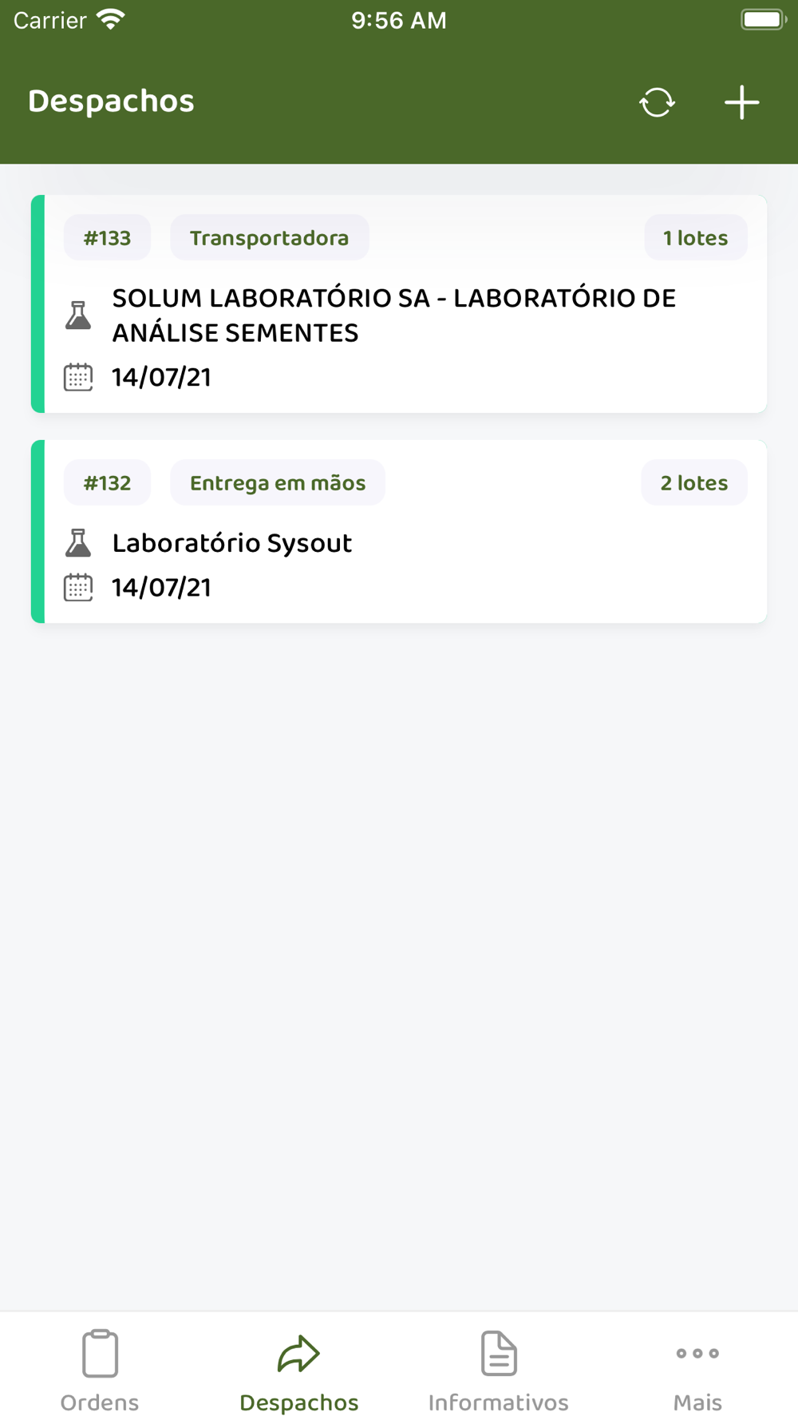
Task: Open the Informativos document tab
Action: 499,1370
